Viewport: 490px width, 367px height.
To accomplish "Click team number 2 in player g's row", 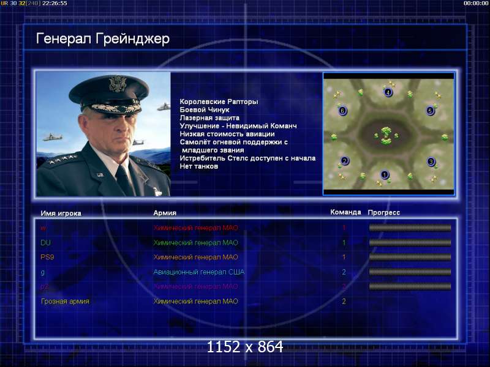I will tap(344, 272).
